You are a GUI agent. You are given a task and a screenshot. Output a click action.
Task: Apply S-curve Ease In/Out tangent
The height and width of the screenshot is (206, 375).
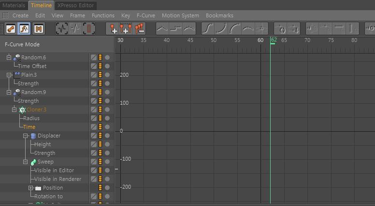click(x=208, y=29)
